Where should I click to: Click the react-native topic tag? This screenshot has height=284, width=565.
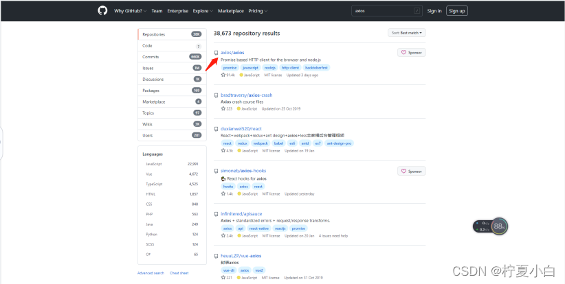[x=259, y=228]
